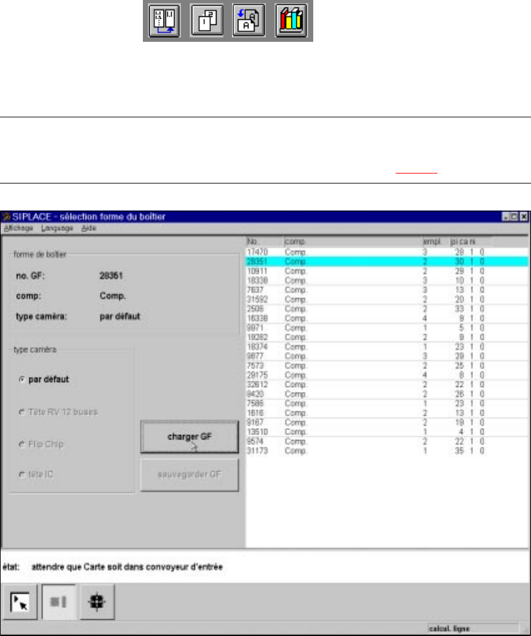
Task: Select list row 9971
Action: [x=387, y=328]
